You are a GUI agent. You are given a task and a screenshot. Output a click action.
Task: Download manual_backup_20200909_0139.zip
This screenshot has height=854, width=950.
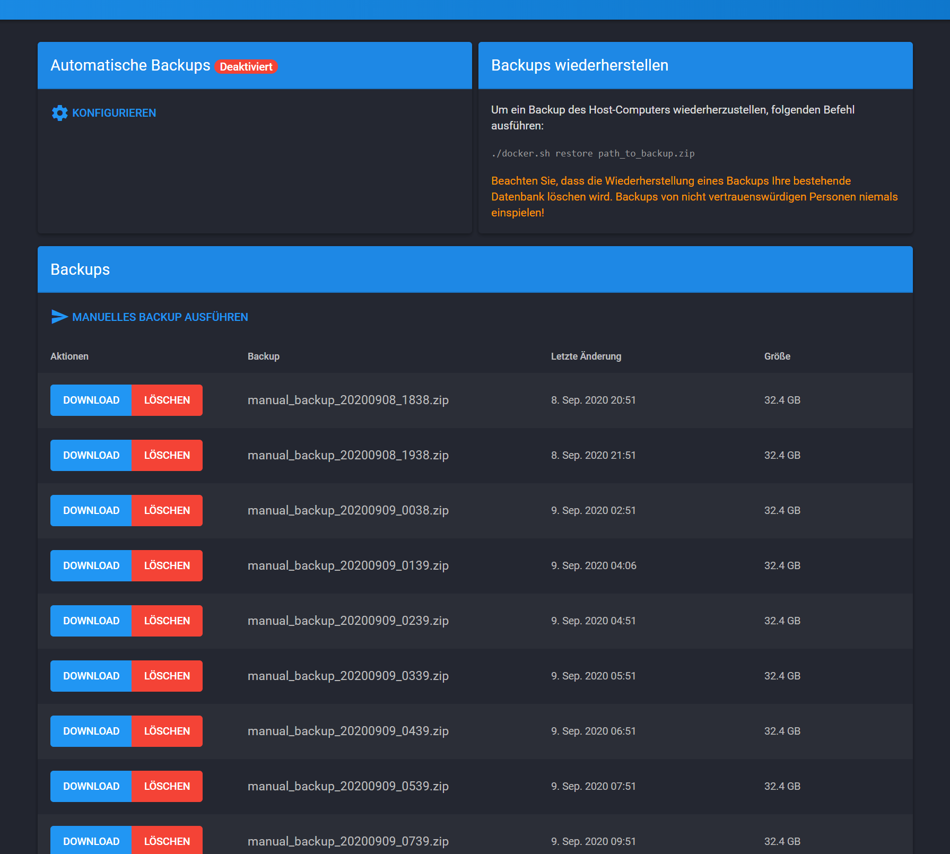(91, 565)
